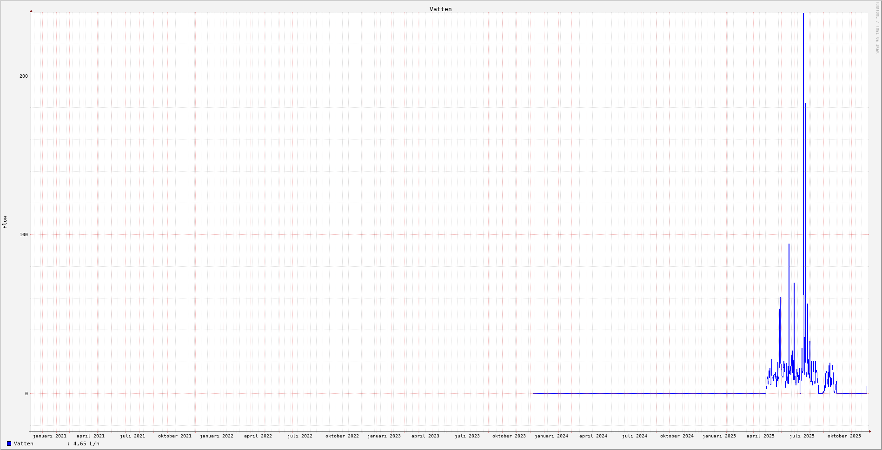Viewport: 882px width, 450px height.
Task: Click the juli 2022 x-axis label
Action: coord(300,436)
